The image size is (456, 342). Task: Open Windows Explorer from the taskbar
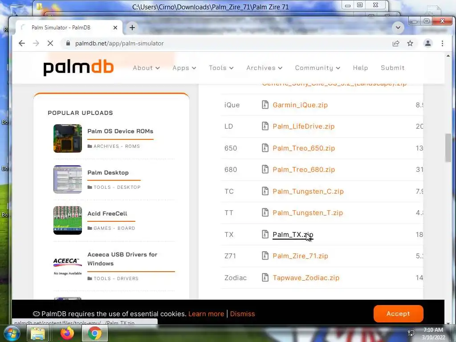tap(38, 333)
